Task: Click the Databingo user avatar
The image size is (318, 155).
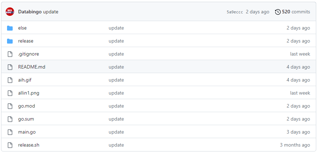Action: (10, 12)
